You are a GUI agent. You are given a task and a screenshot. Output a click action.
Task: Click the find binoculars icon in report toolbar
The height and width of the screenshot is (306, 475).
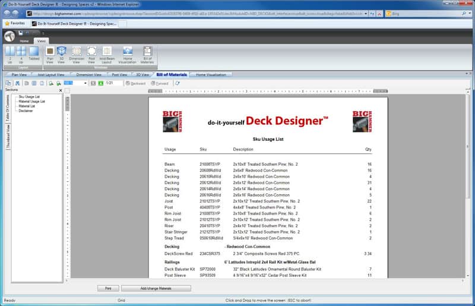tap(18, 83)
